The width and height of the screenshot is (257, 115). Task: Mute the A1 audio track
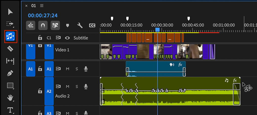point(68,69)
